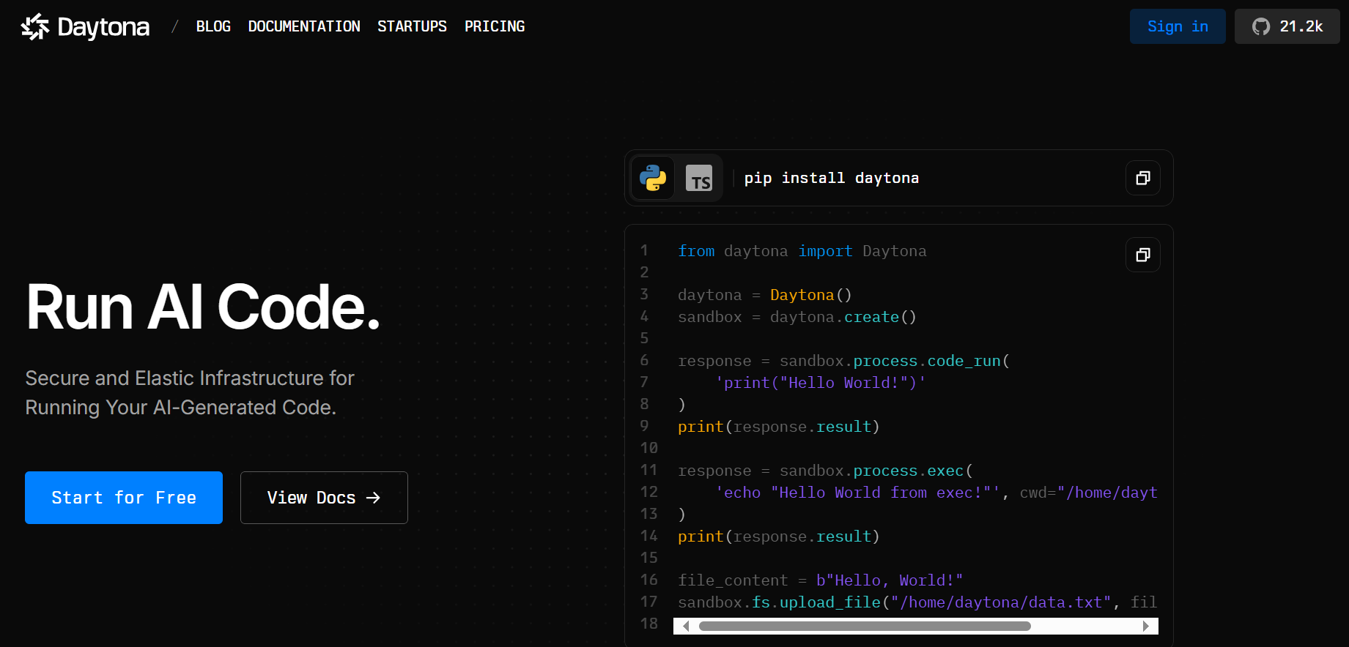Image resolution: width=1349 pixels, height=647 pixels.
Task: Click the code scrollbar left arrow
Action: pos(686,626)
